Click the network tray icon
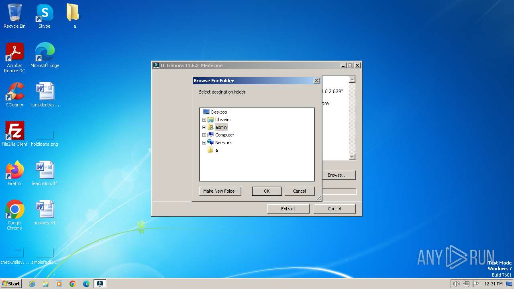Viewport: 514px width, 289px height. [x=466, y=284]
